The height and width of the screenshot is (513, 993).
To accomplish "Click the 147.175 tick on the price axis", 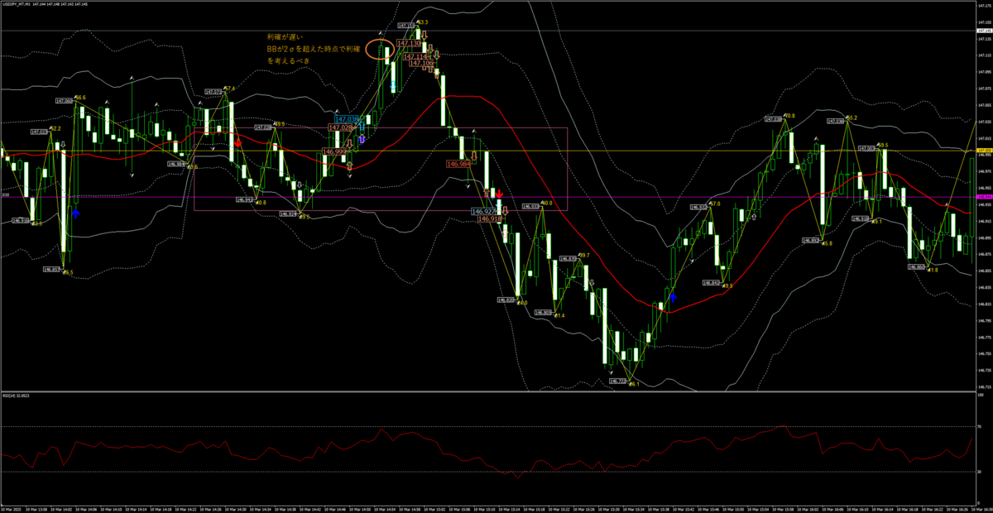I will [x=985, y=6].
